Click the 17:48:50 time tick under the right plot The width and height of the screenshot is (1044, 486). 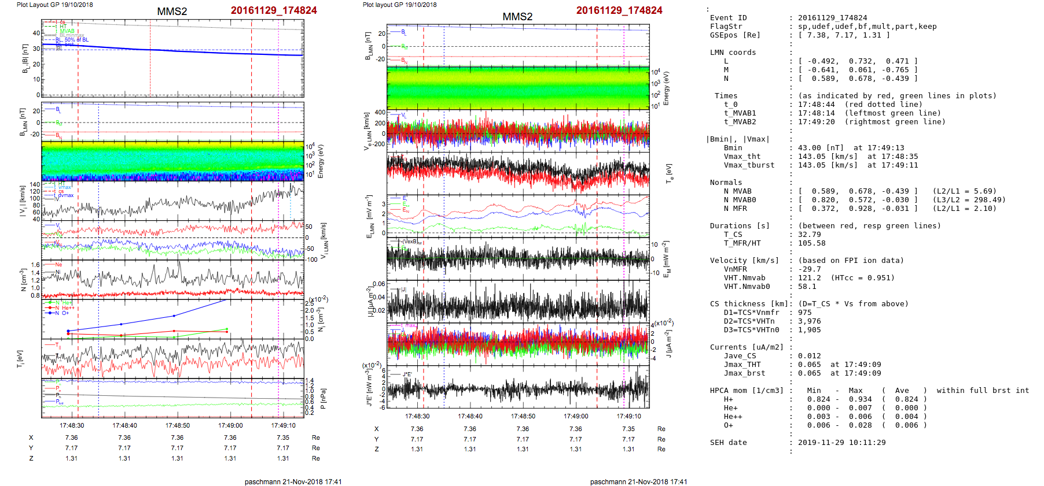coord(523,416)
